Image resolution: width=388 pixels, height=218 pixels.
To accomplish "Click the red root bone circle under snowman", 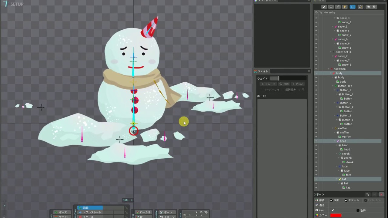I will (134, 131).
